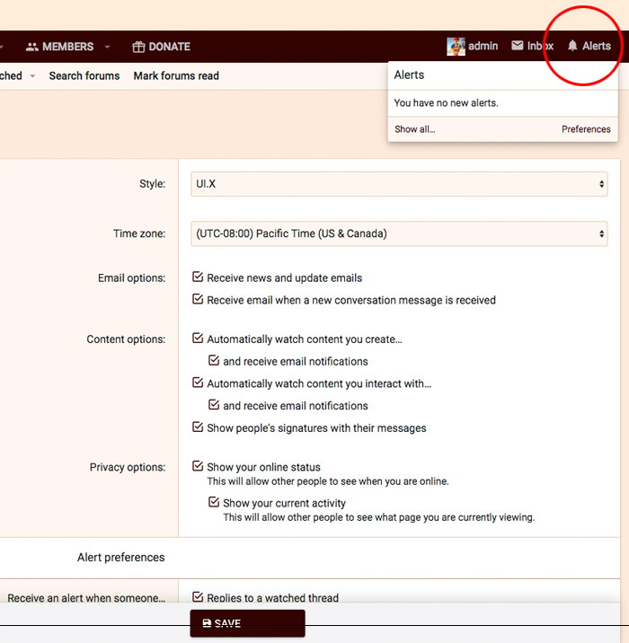
Task: Open the Time zone dropdown
Action: 400,233
